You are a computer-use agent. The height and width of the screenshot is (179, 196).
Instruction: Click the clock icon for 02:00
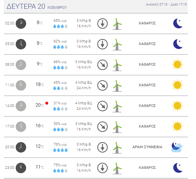(x=21, y=24)
